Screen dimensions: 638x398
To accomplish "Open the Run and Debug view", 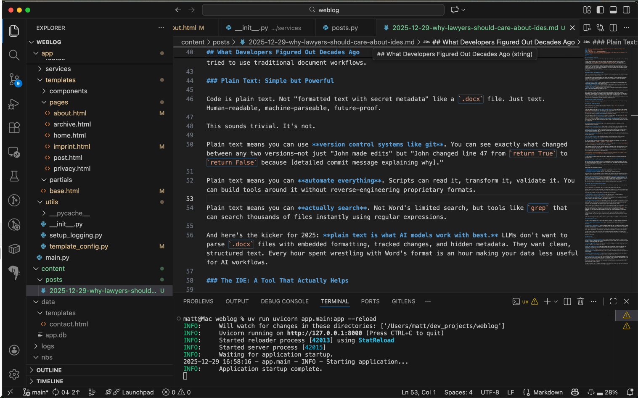I will pyautogui.click(x=14, y=104).
